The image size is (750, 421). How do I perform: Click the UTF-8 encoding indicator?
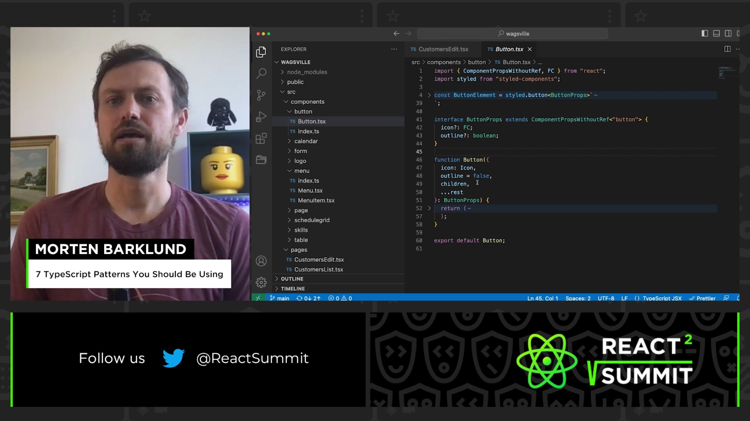(606, 298)
